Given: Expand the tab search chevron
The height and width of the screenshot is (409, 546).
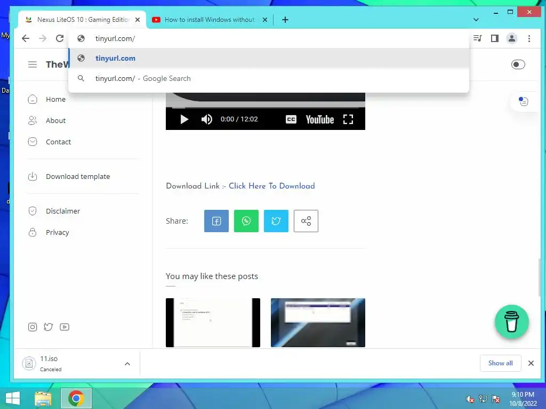Looking at the screenshot, I should tap(476, 20).
